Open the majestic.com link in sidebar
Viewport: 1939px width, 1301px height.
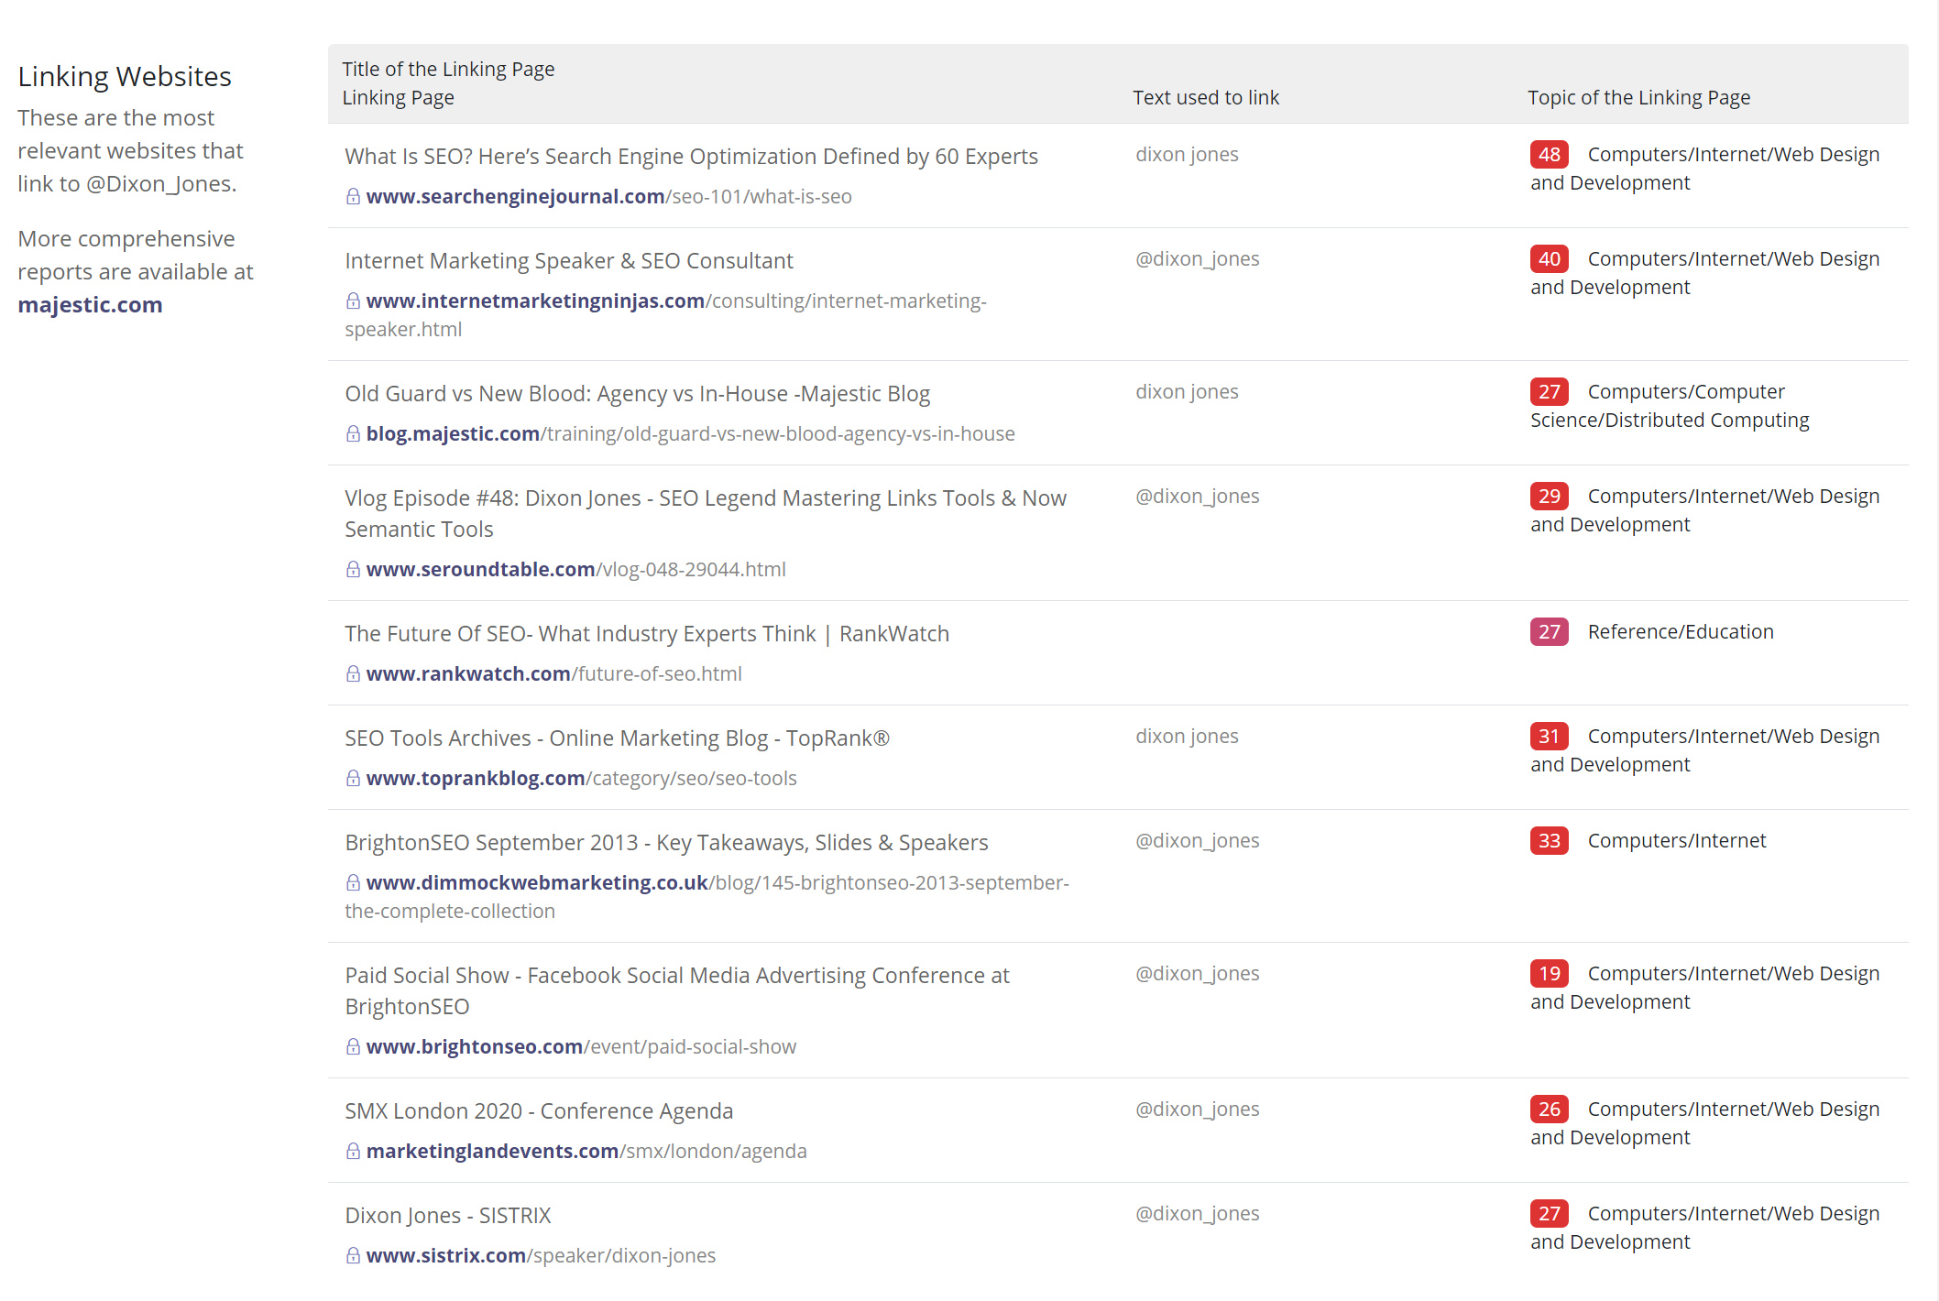90,304
